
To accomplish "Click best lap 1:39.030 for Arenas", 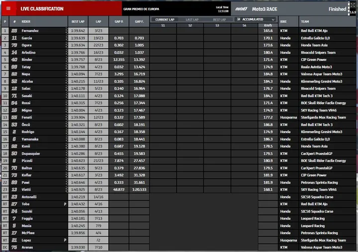I will 78,248.
